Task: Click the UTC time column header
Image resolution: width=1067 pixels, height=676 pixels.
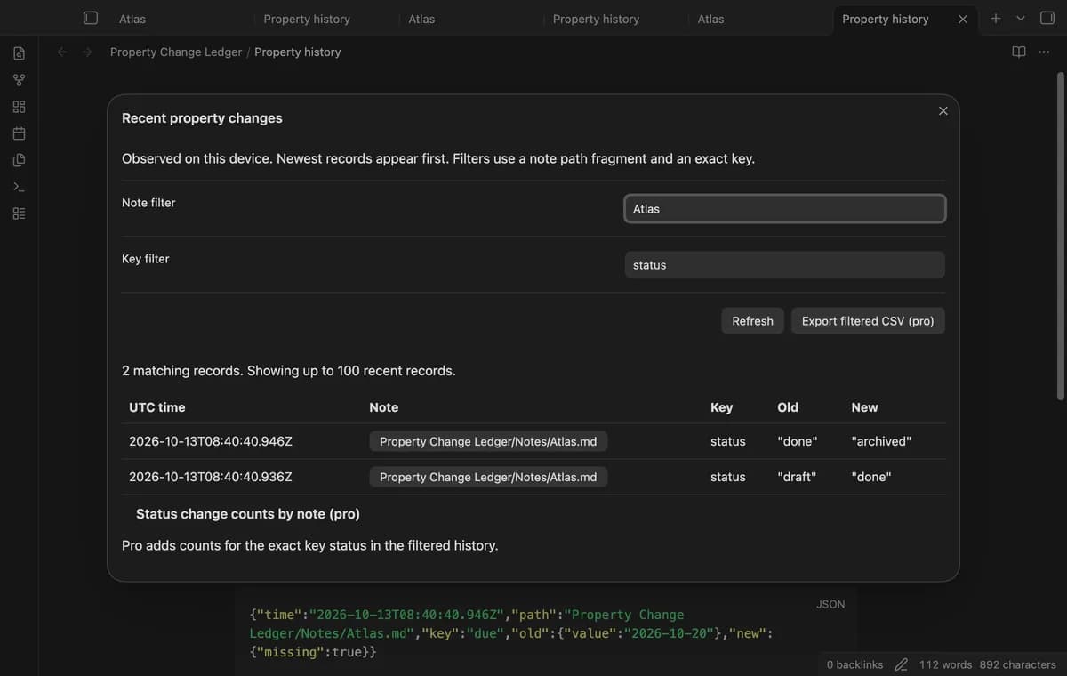Action: pos(157,407)
